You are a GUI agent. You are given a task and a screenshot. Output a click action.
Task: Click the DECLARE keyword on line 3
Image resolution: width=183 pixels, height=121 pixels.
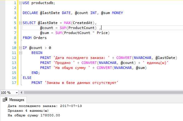(30, 13)
